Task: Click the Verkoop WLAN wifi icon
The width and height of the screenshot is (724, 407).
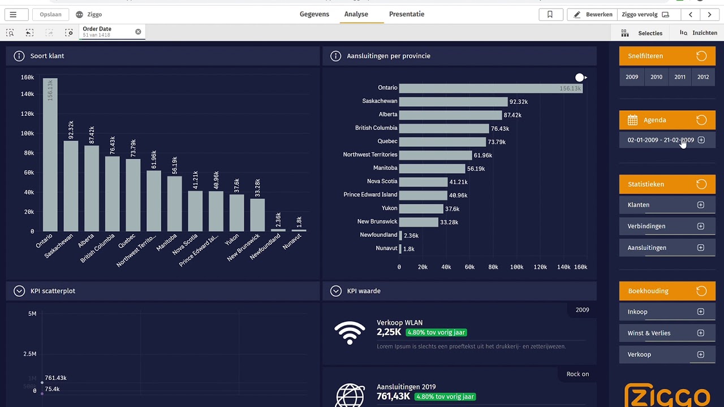Action: (350, 332)
